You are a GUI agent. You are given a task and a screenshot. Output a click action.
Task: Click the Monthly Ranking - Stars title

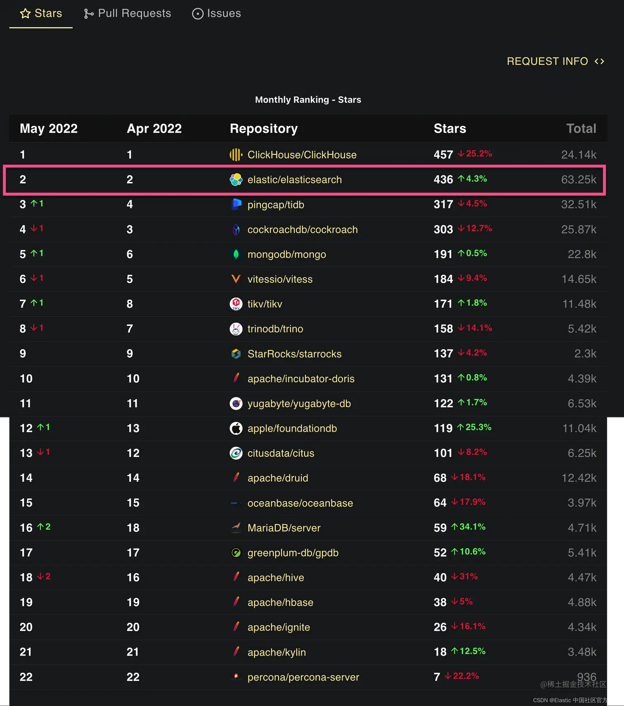coord(308,100)
